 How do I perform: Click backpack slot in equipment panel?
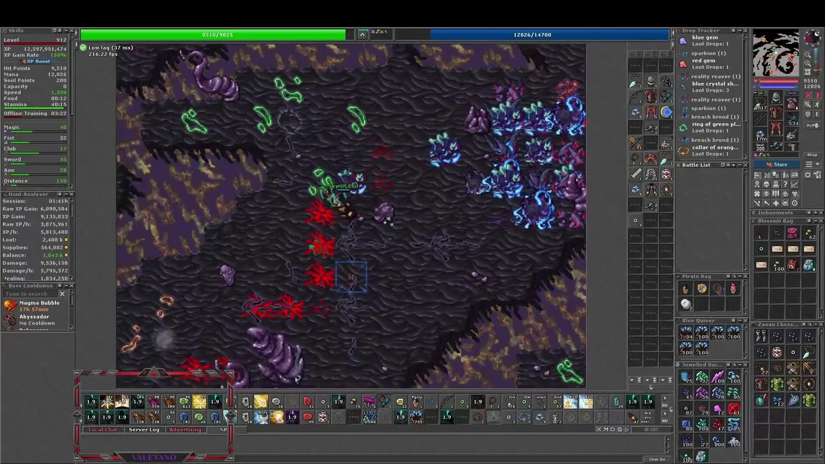[x=791, y=102]
